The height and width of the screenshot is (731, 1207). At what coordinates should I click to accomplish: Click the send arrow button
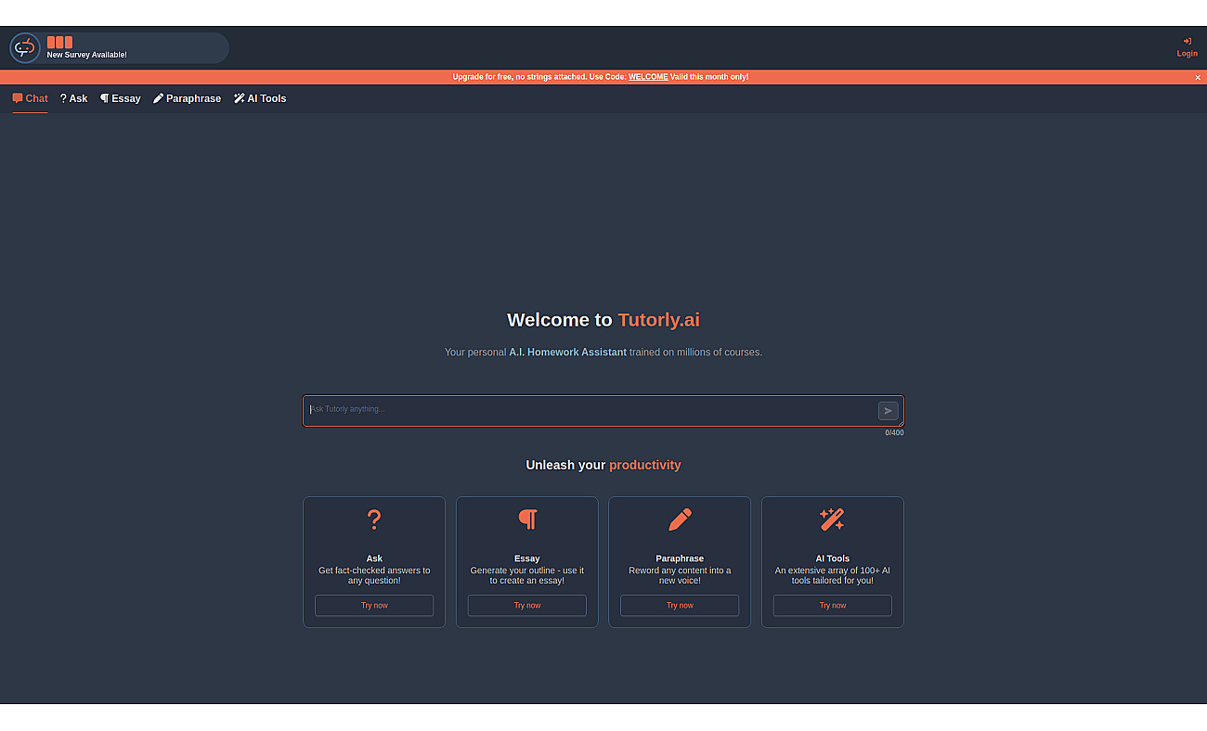[x=889, y=411]
